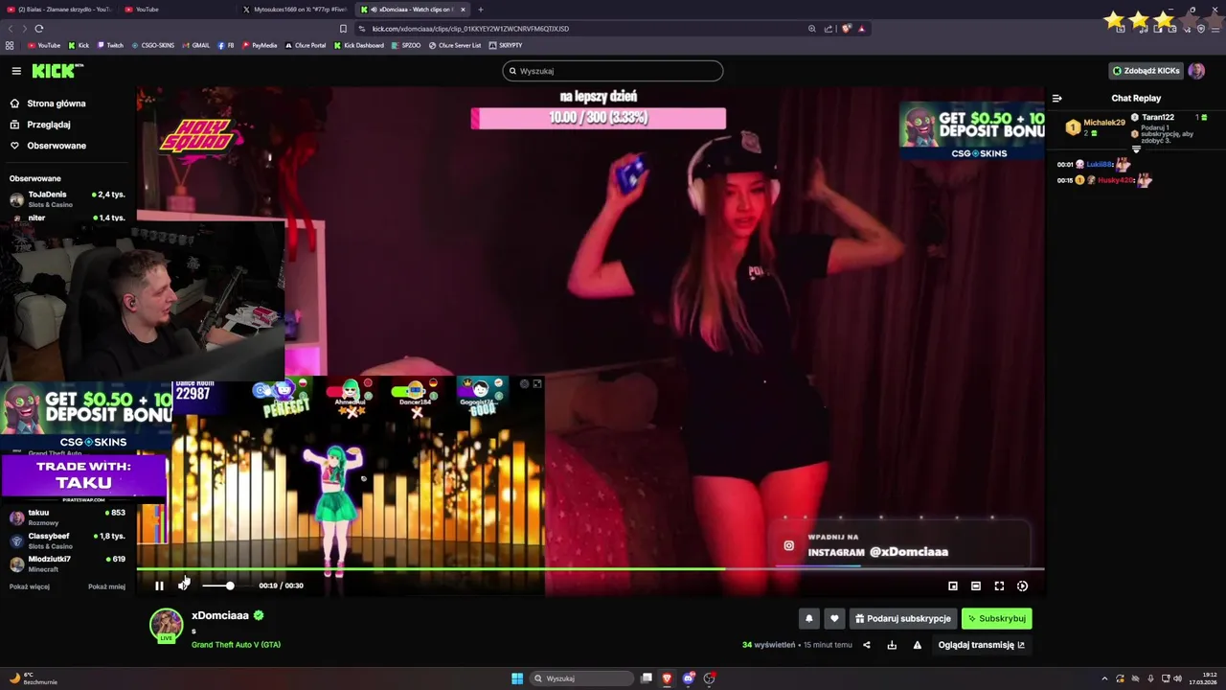Open the user avatar menu at top right

tap(1196, 71)
